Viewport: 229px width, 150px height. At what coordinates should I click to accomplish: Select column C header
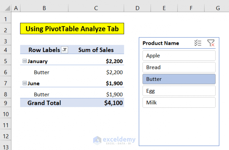click(96, 8)
